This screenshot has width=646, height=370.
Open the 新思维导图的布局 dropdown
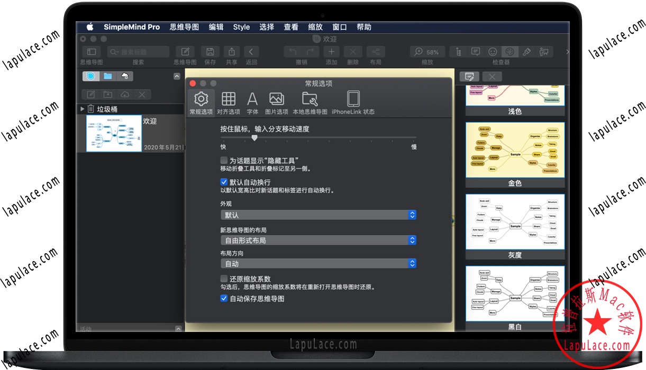tap(318, 240)
